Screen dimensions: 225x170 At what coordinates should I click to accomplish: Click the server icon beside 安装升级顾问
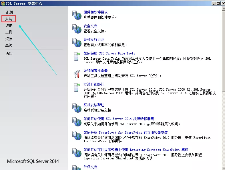77,87
